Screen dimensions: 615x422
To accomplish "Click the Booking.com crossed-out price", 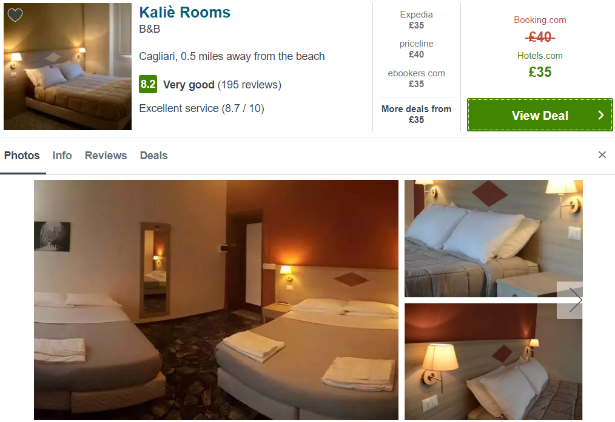I will 540,37.
